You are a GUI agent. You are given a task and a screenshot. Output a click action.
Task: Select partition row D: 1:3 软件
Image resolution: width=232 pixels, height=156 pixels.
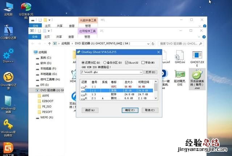[x=117, y=94]
